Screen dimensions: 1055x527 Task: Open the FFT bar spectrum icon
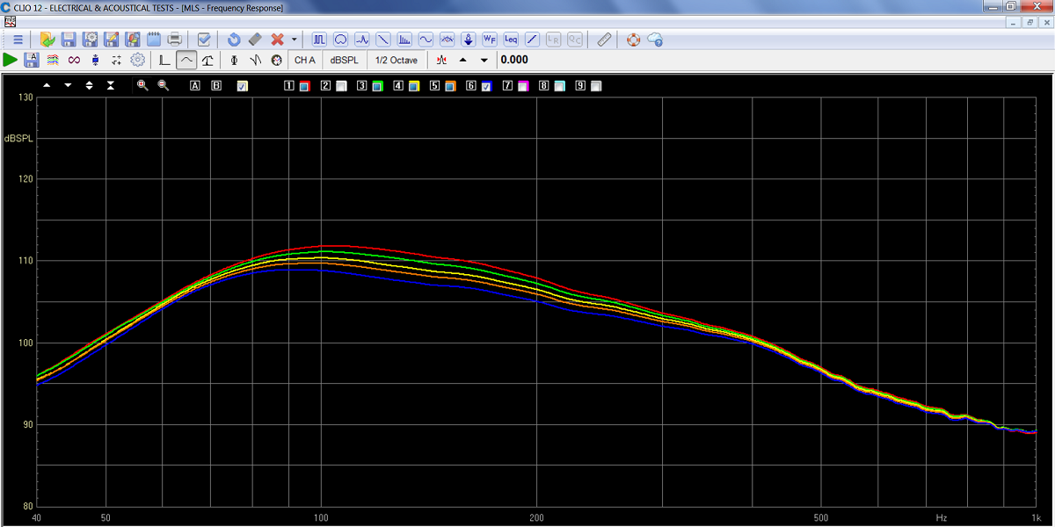pyautogui.click(x=404, y=40)
